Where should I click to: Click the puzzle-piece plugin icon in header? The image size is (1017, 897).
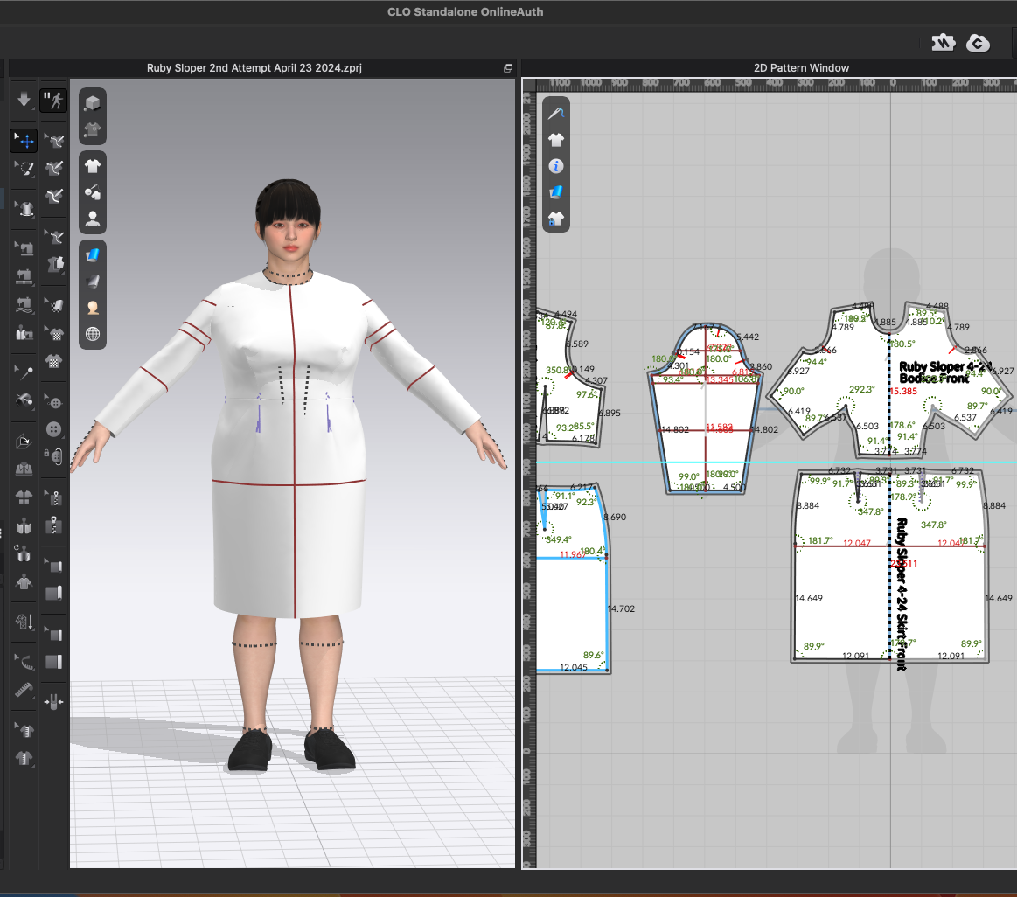(x=943, y=43)
